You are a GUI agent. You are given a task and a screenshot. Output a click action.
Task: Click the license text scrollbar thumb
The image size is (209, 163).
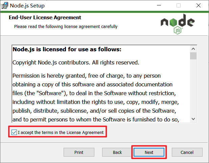[x=193, y=56]
